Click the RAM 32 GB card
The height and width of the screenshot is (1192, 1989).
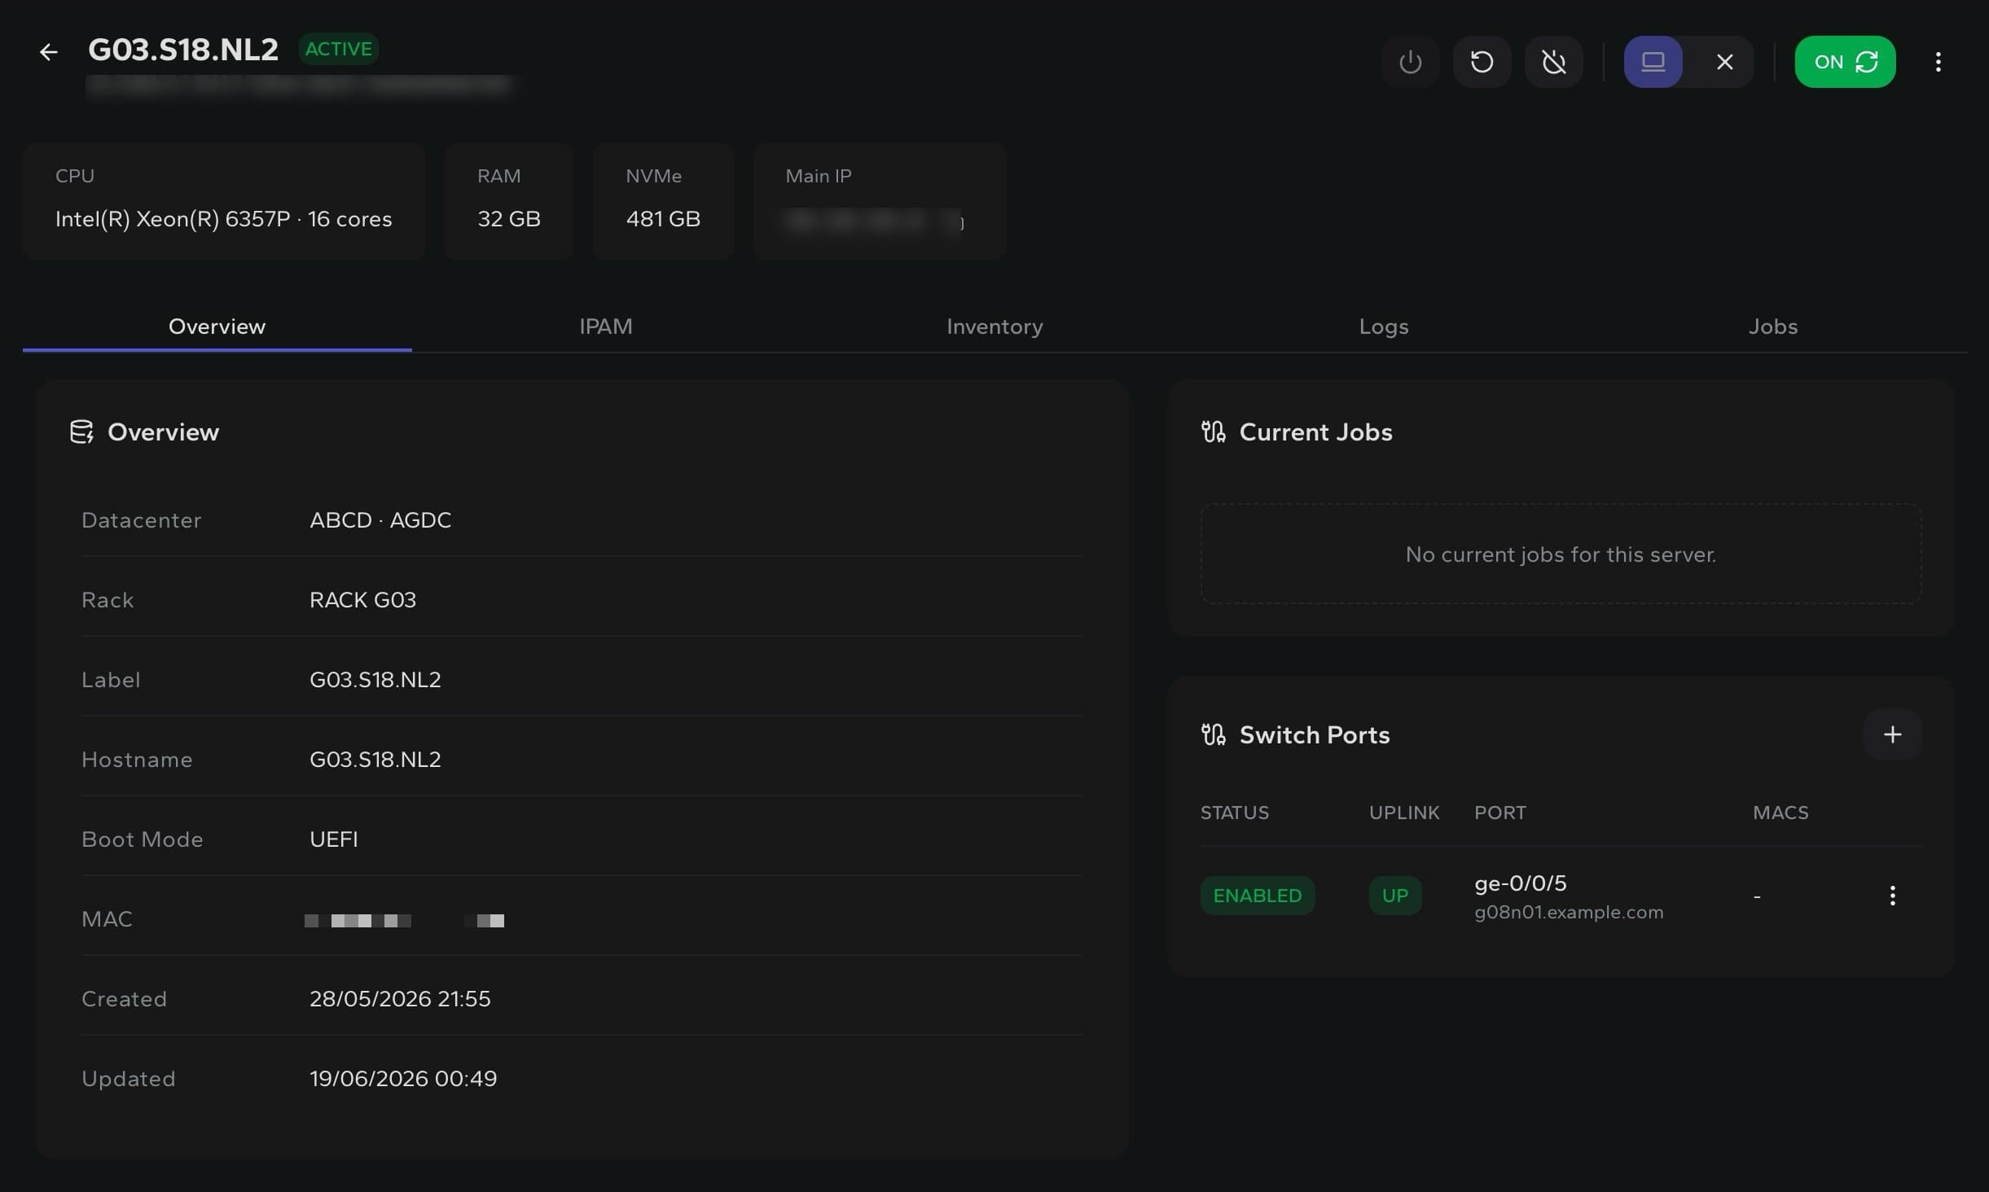click(x=509, y=202)
